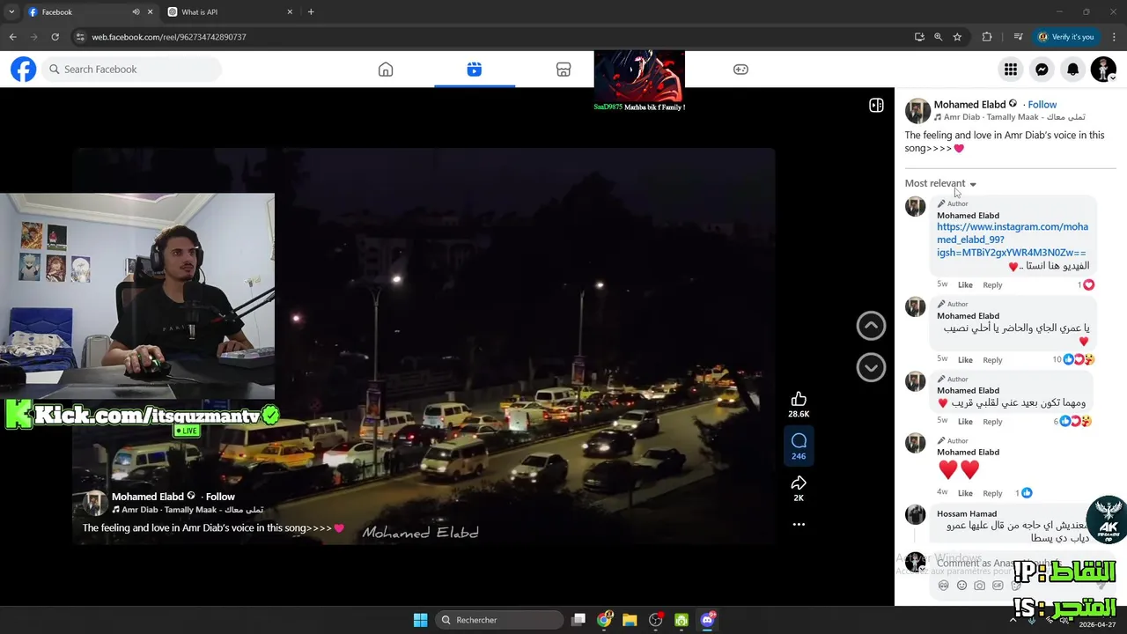Open the Windows Start menu
The height and width of the screenshot is (634, 1127).
click(420, 620)
